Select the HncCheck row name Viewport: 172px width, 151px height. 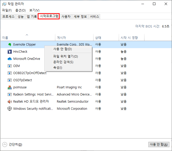click(20, 52)
